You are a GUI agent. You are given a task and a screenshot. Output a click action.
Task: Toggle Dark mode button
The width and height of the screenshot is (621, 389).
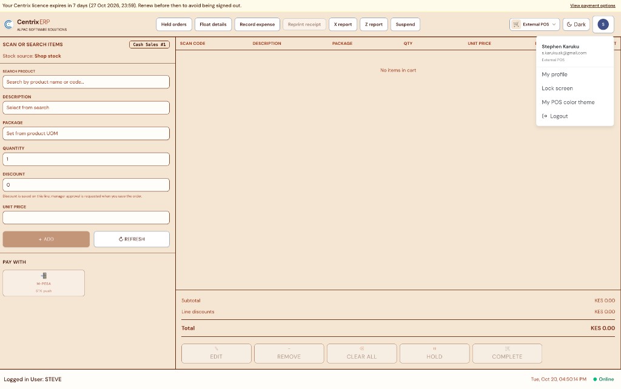pos(576,24)
